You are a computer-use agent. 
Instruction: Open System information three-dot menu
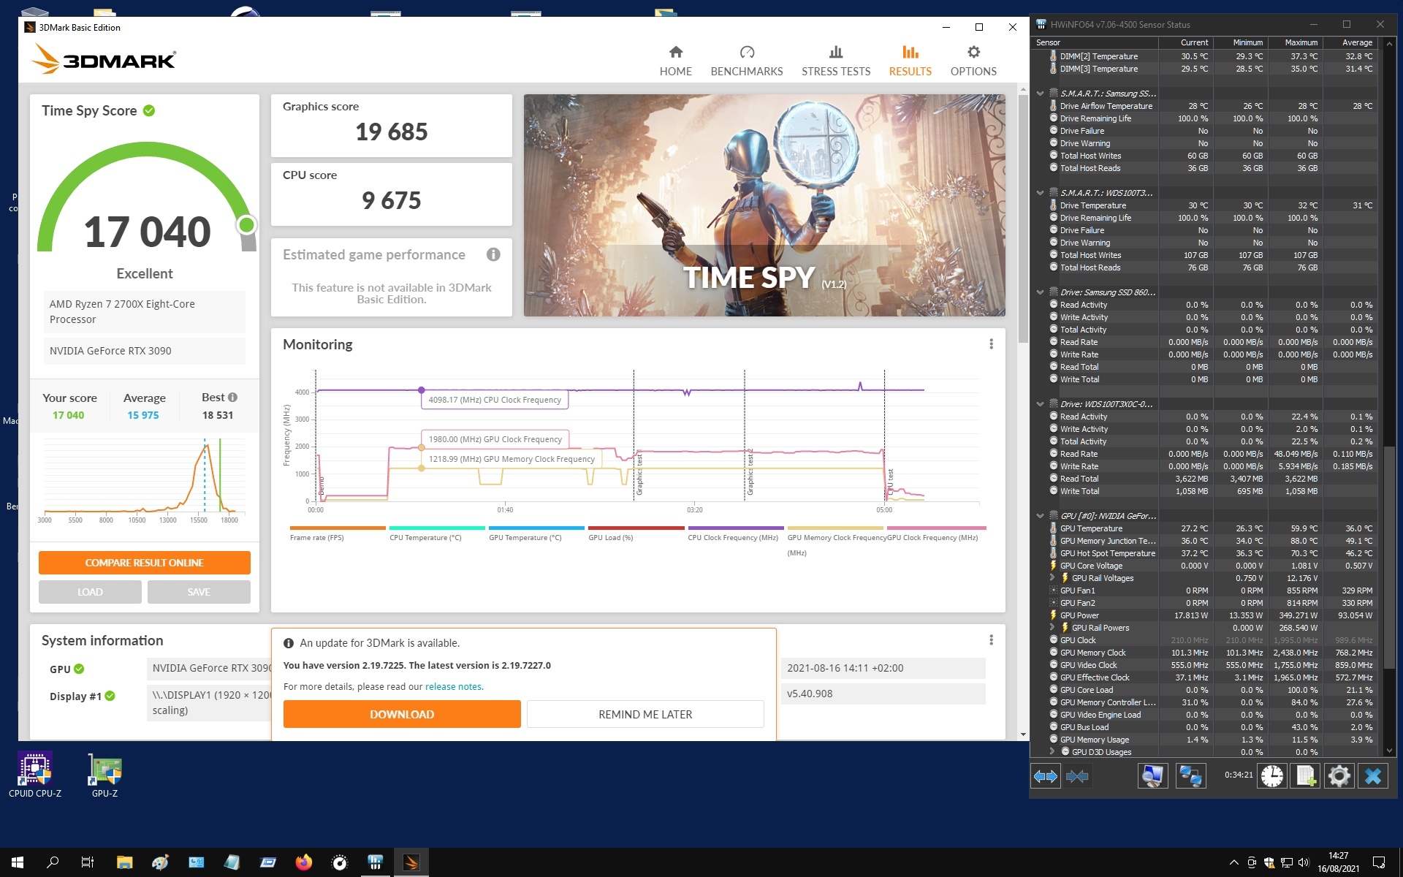[991, 640]
